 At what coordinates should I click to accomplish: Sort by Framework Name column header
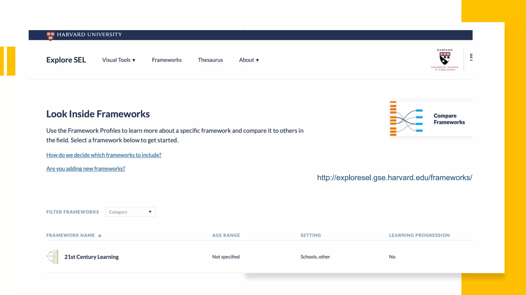pyautogui.click(x=71, y=235)
